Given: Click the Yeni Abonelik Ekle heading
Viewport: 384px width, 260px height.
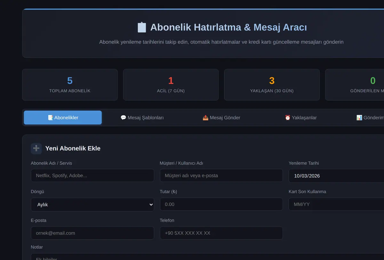Looking at the screenshot, I should click(73, 148).
